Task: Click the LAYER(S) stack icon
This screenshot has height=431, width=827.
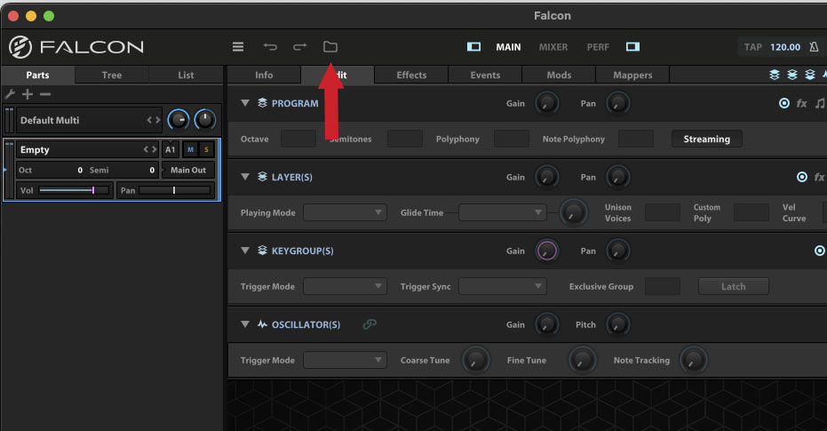Action: [x=262, y=177]
